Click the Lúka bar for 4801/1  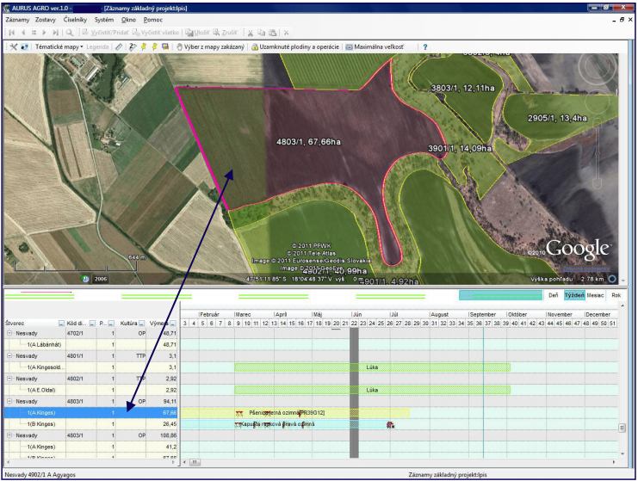[x=372, y=367]
